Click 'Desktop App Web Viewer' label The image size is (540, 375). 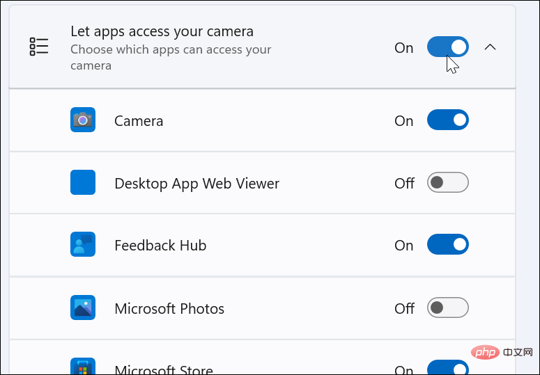coord(196,184)
